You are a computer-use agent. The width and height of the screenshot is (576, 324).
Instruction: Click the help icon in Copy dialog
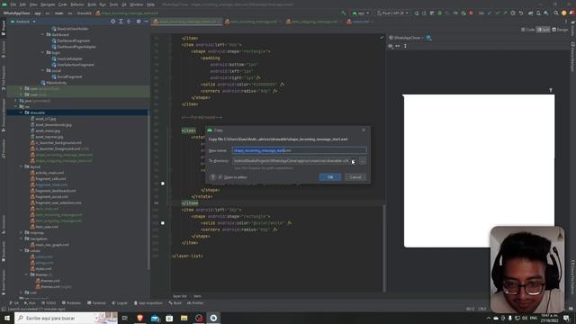tap(212, 177)
